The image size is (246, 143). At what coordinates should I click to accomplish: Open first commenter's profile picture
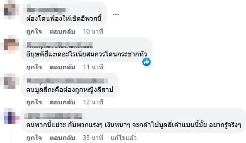pos(10,10)
